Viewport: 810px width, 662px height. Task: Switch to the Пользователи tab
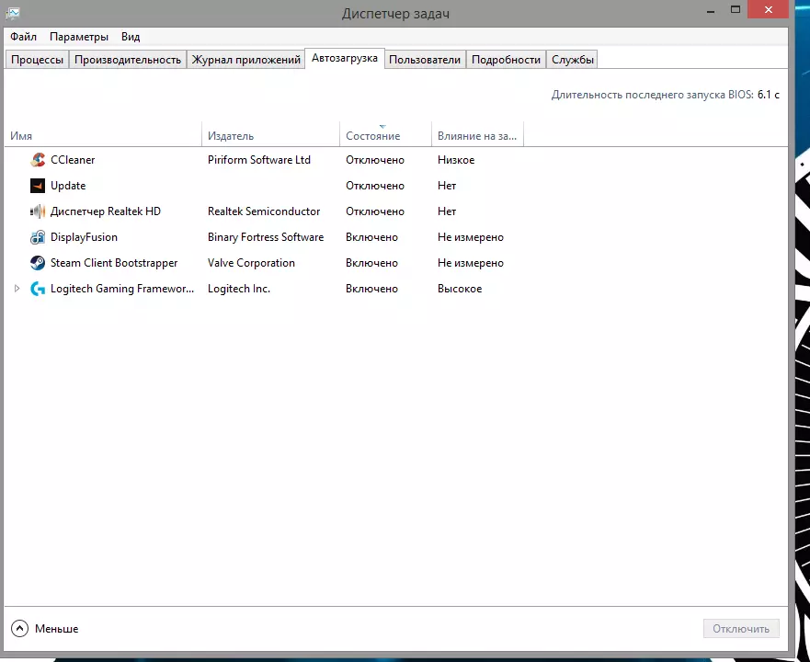click(x=425, y=60)
